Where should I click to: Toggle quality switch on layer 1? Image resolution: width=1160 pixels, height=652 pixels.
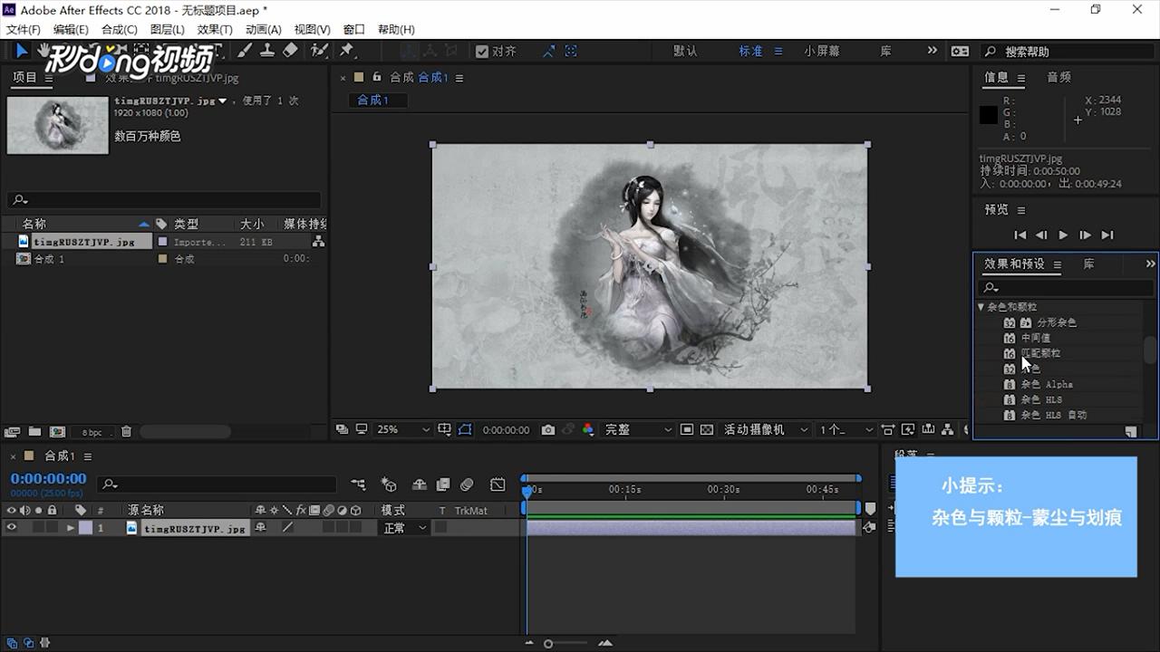pyautogui.click(x=288, y=528)
